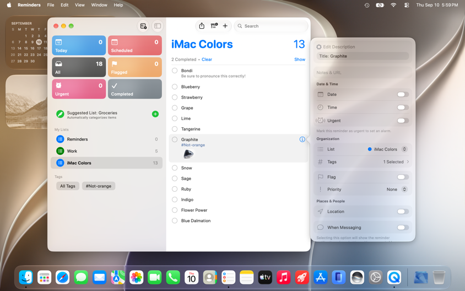Image resolution: width=465 pixels, height=291 pixels.
Task: Click the Search field
Action: pyautogui.click(x=271, y=26)
